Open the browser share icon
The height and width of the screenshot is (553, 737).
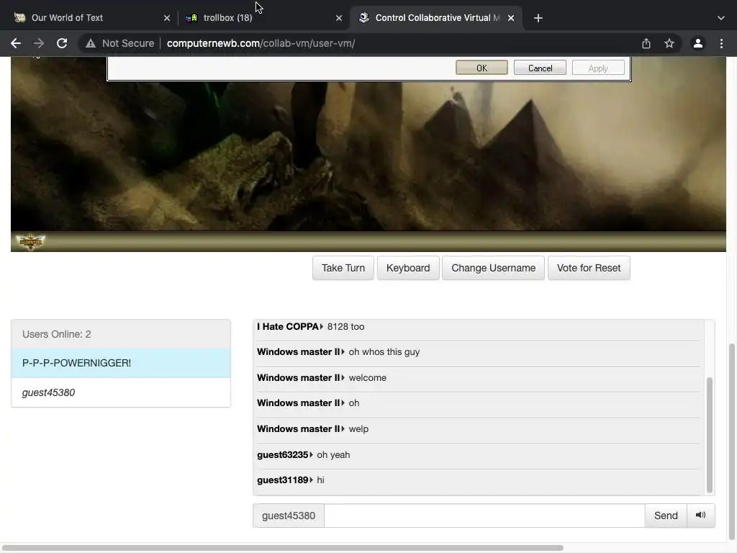point(646,43)
